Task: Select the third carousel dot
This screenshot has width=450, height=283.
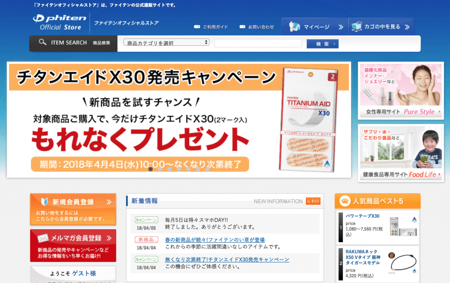Action: [169, 169]
